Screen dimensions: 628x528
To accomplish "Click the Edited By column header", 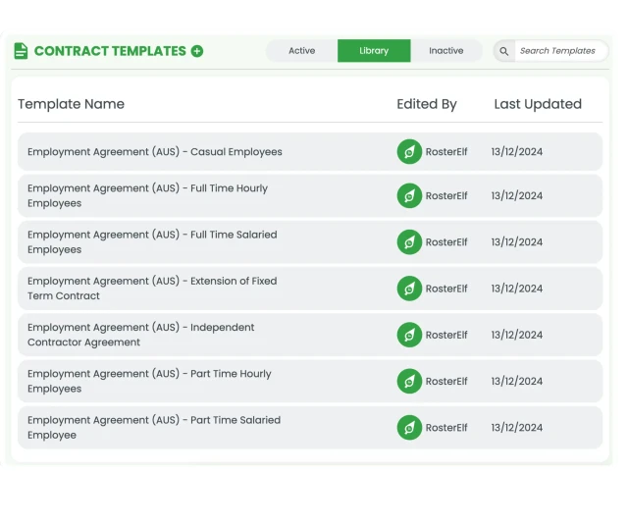I will tap(427, 104).
